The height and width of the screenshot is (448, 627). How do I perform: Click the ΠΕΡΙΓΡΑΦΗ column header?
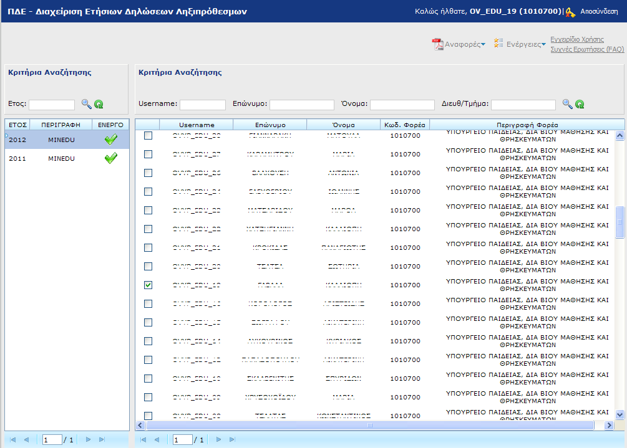point(61,125)
